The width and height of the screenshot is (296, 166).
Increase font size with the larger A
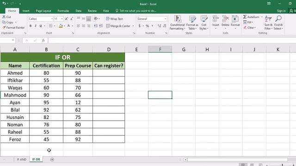pyautogui.click(x=67, y=19)
